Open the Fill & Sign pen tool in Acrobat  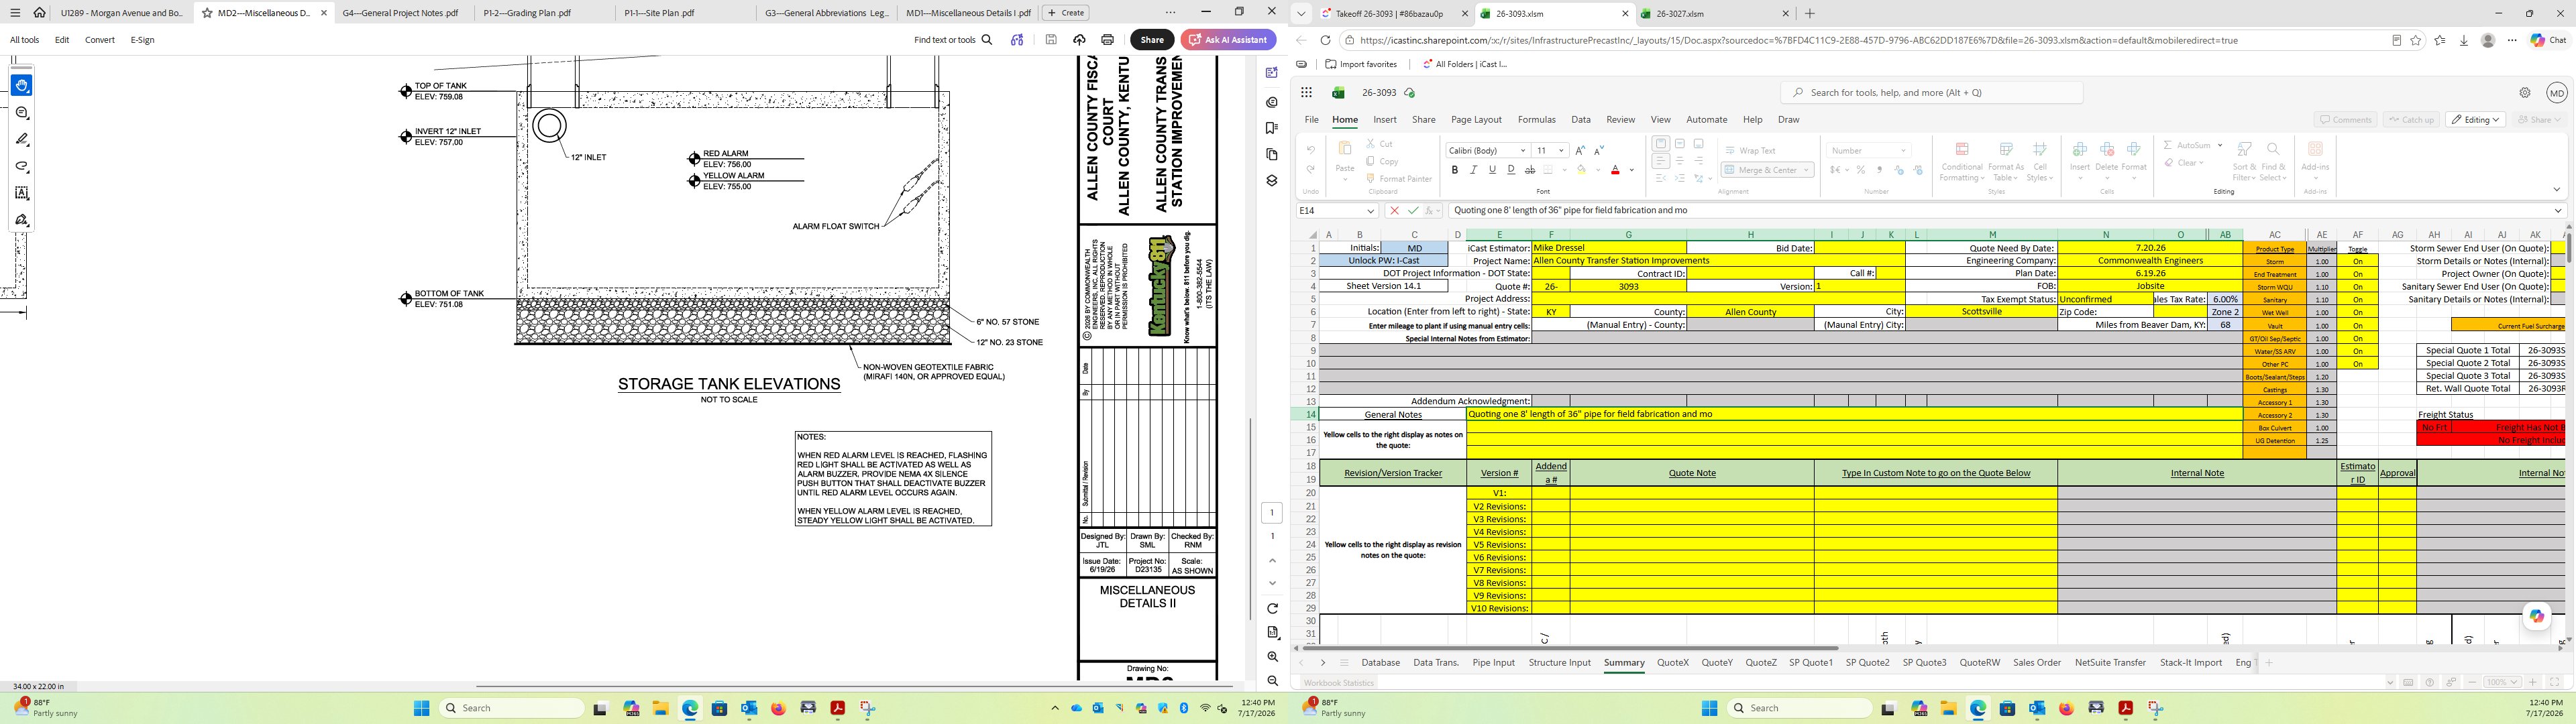[x=22, y=220]
